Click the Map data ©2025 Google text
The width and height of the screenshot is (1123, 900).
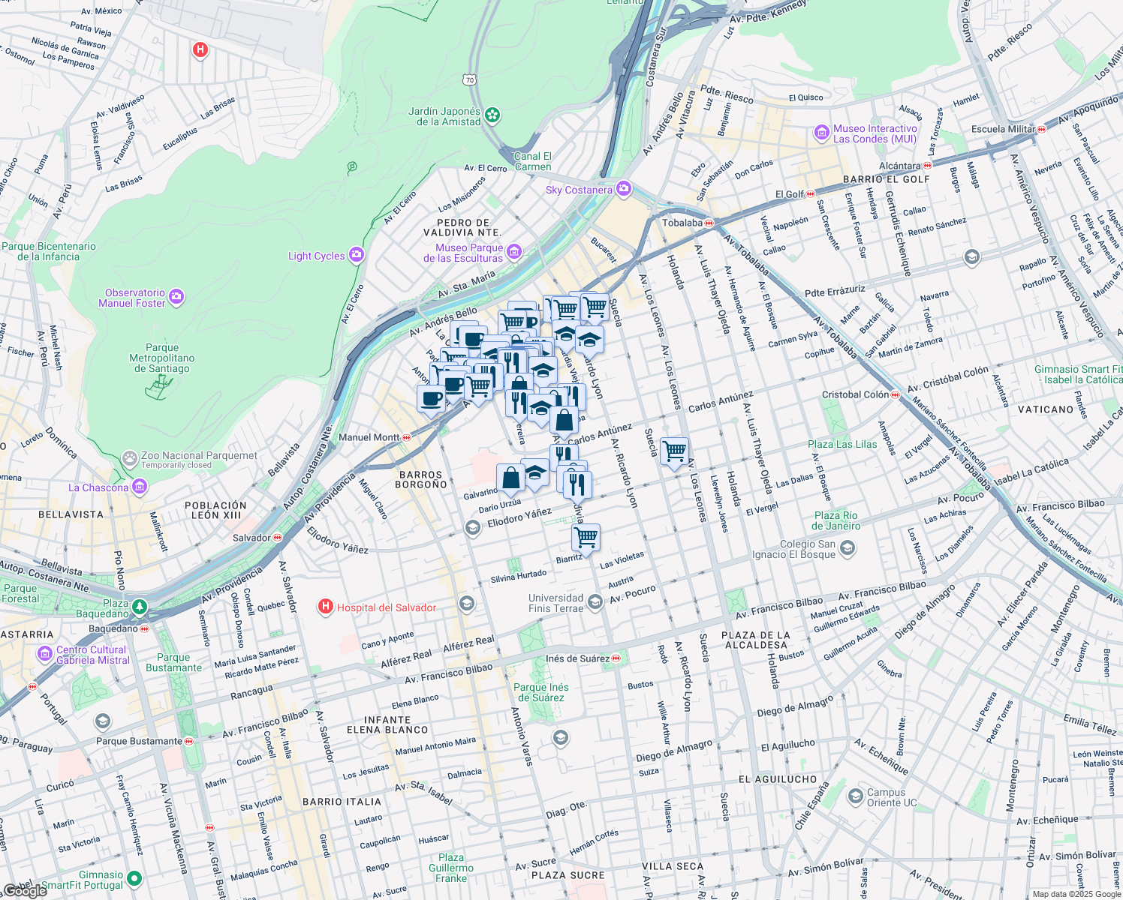[x=1075, y=894]
